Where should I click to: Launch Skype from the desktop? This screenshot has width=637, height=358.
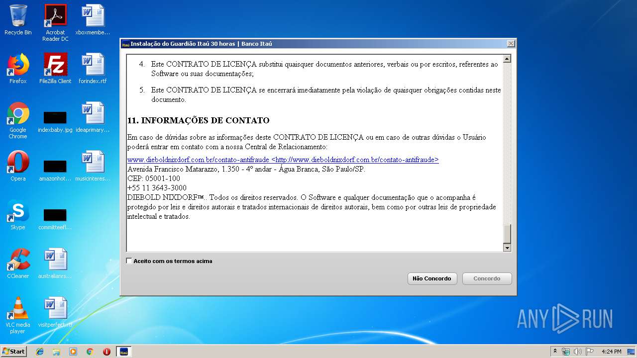tap(18, 215)
